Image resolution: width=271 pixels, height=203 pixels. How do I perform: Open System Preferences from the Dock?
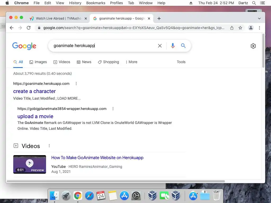pyautogui.click(x=136, y=196)
